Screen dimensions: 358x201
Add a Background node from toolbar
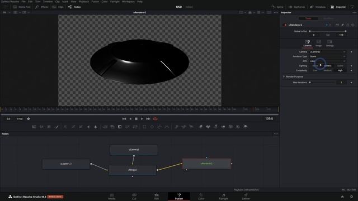point(34,127)
